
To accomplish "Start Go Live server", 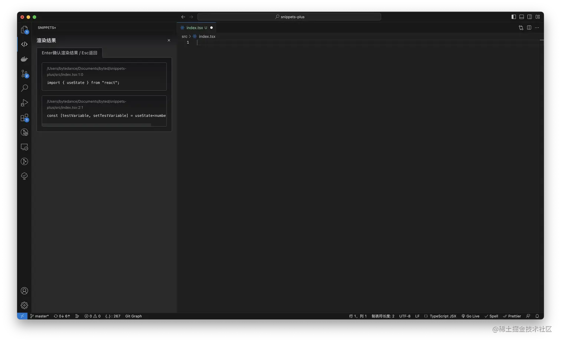I will tap(470, 316).
